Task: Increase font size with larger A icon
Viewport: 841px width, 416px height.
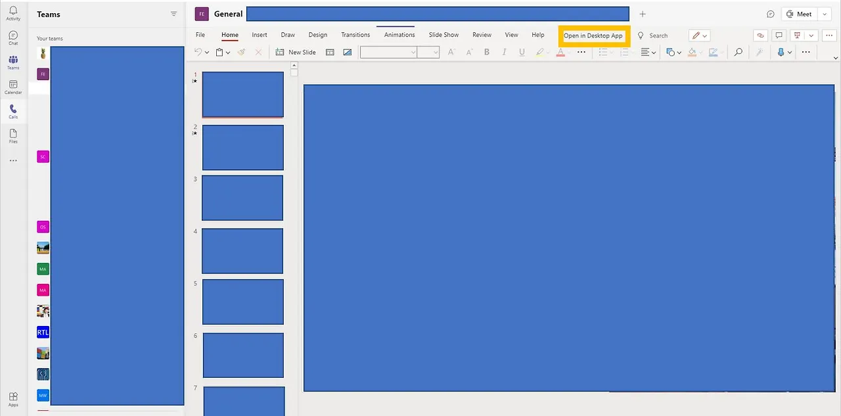Action: tap(451, 52)
